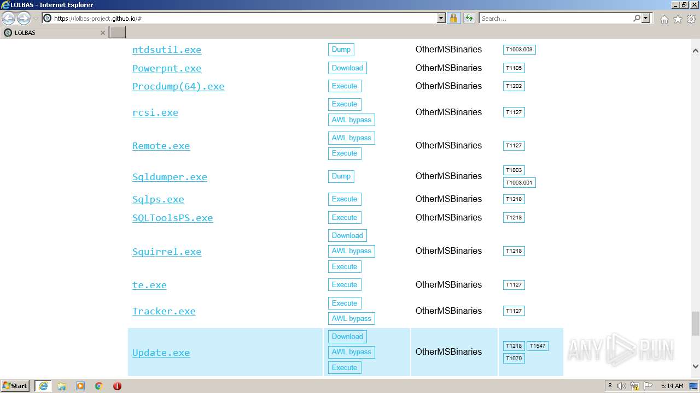Open T1105 technique tag
700x393 pixels.
pyautogui.click(x=514, y=68)
